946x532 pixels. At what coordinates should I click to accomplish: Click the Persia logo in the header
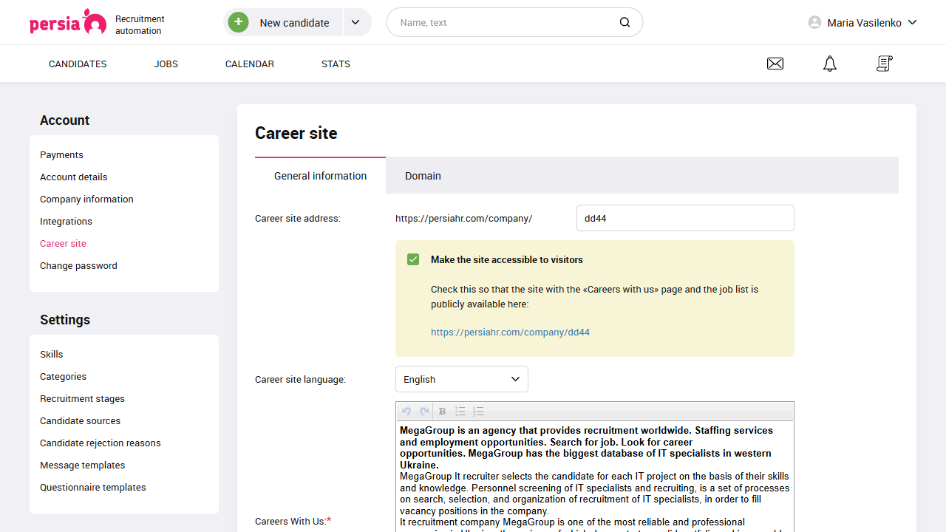tap(68, 22)
